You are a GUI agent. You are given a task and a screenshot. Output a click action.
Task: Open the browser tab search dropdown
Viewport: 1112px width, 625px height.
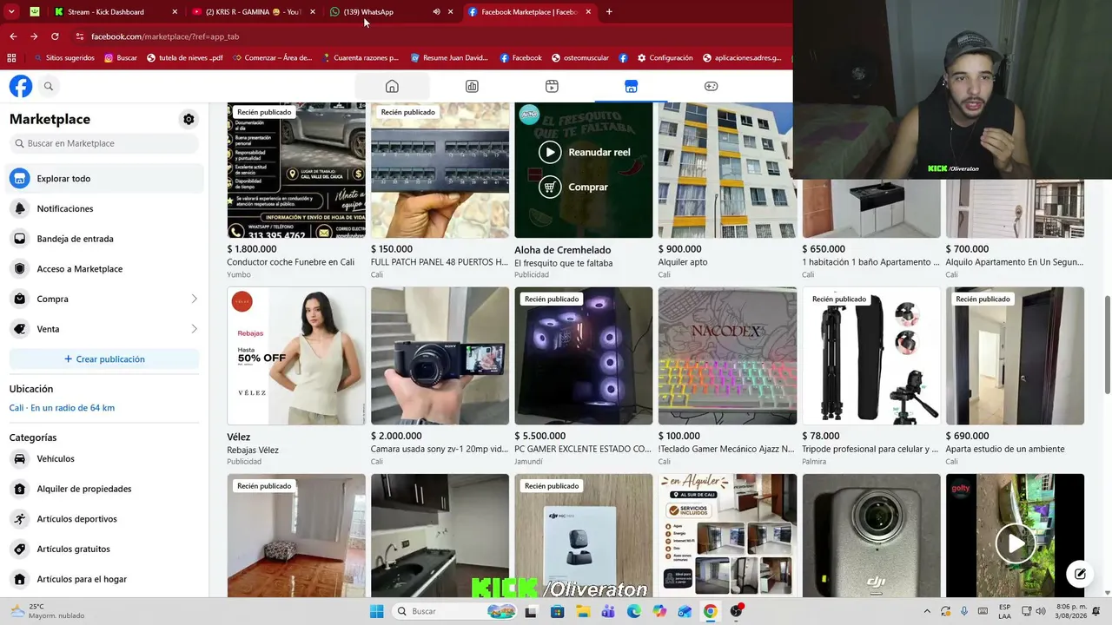[x=11, y=12]
